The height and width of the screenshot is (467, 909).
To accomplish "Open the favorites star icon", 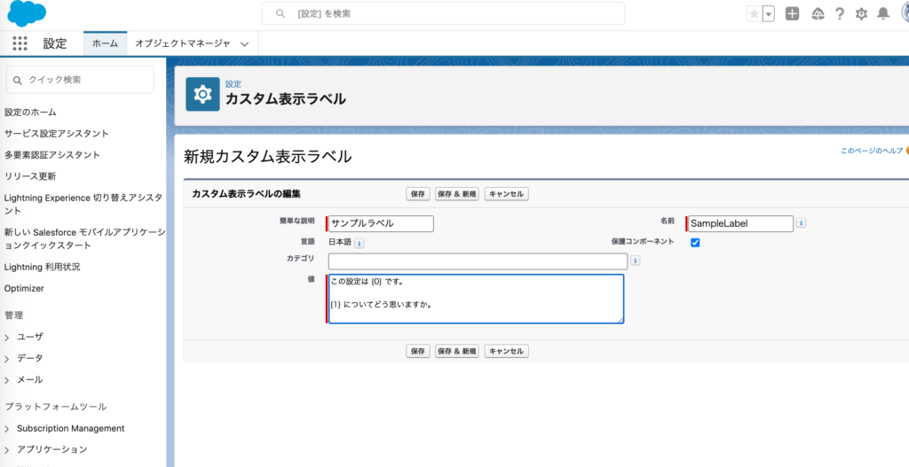I will 754,14.
